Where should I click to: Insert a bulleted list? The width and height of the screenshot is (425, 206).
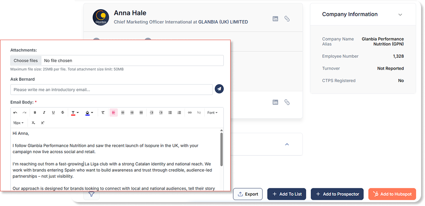170,113
